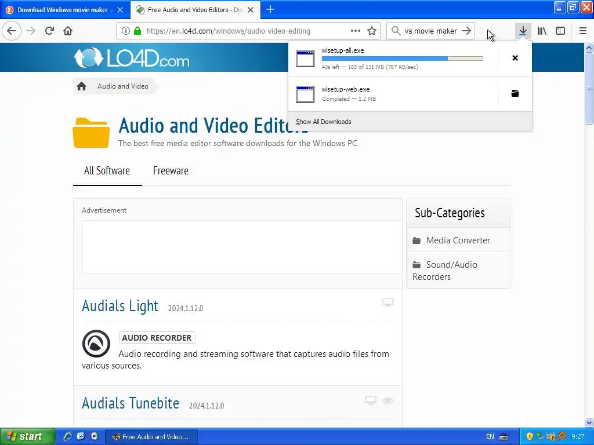Open the Audio and Video breadcrumb
The image size is (594, 445).
123,86
